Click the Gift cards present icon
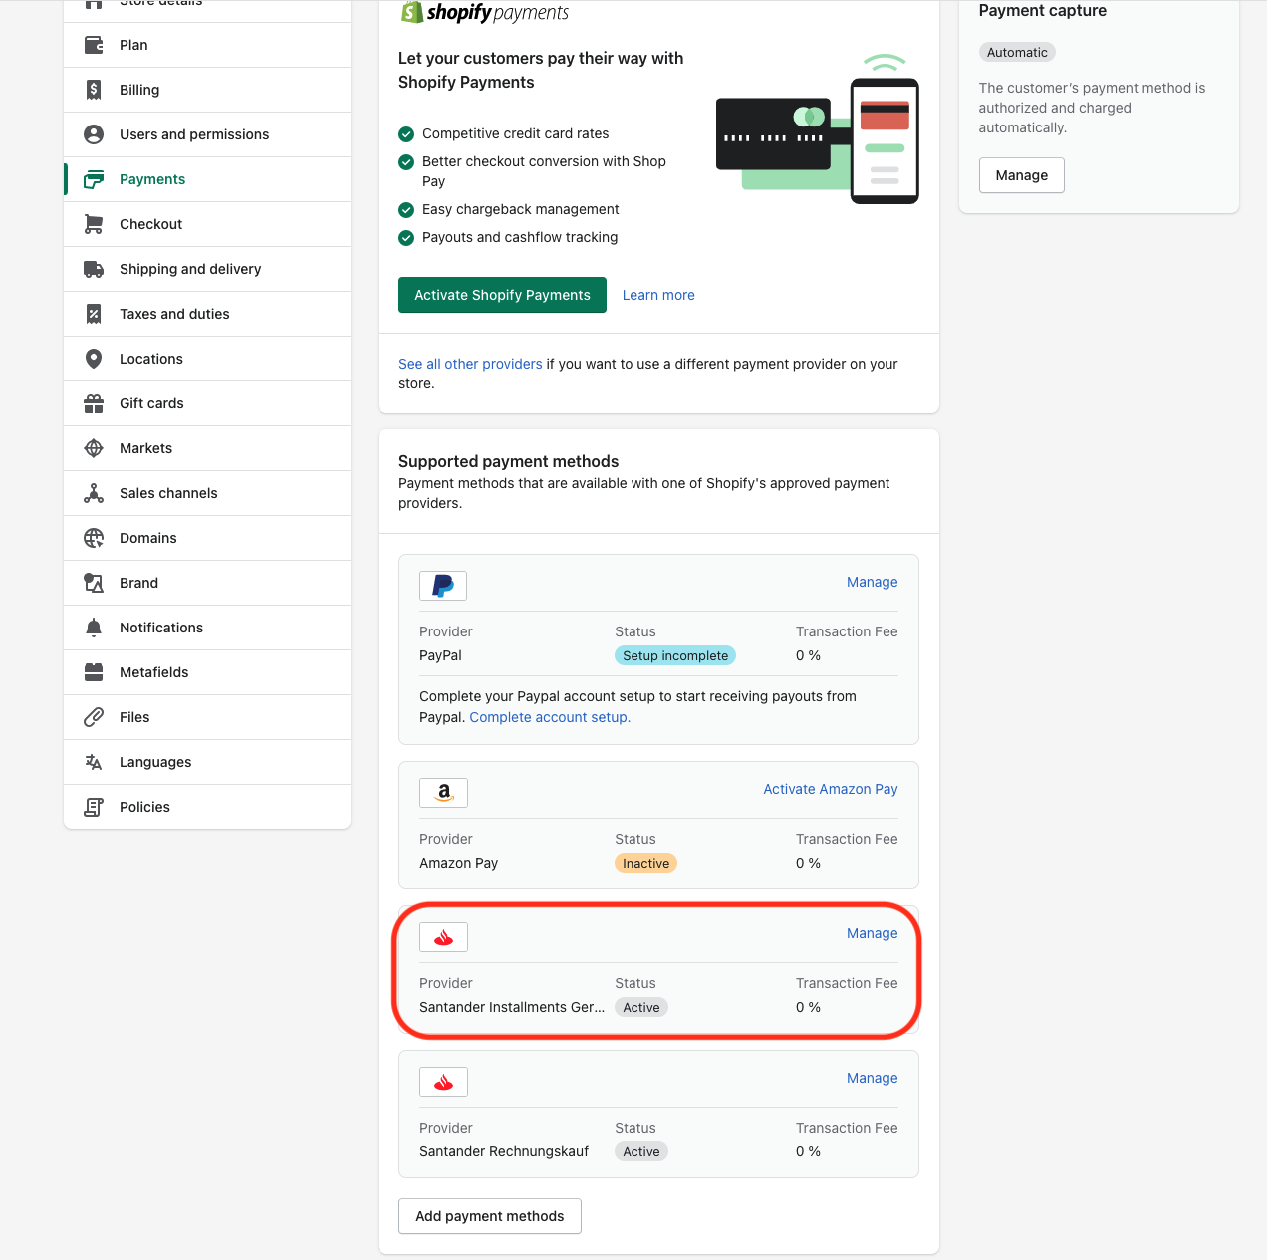1267x1260 pixels. (x=94, y=403)
